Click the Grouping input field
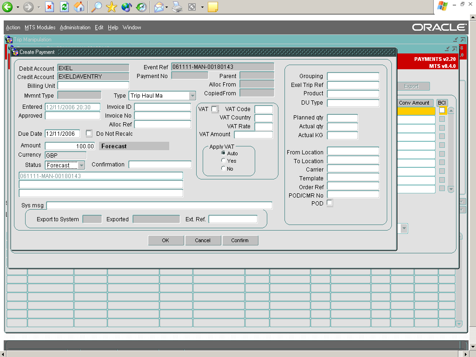This screenshot has height=357, width=476. 353,76
